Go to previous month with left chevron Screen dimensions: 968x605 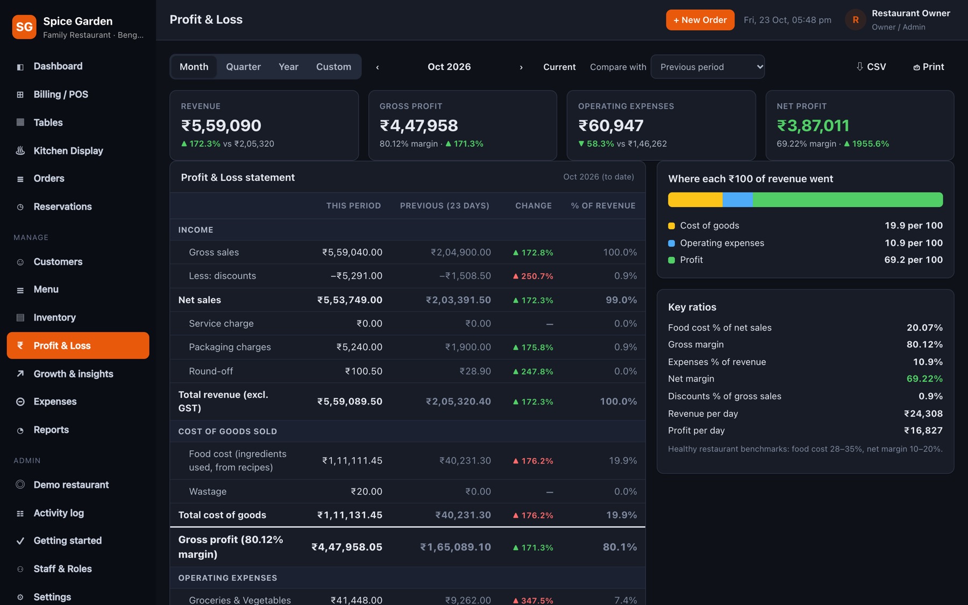tap(378, 67)
